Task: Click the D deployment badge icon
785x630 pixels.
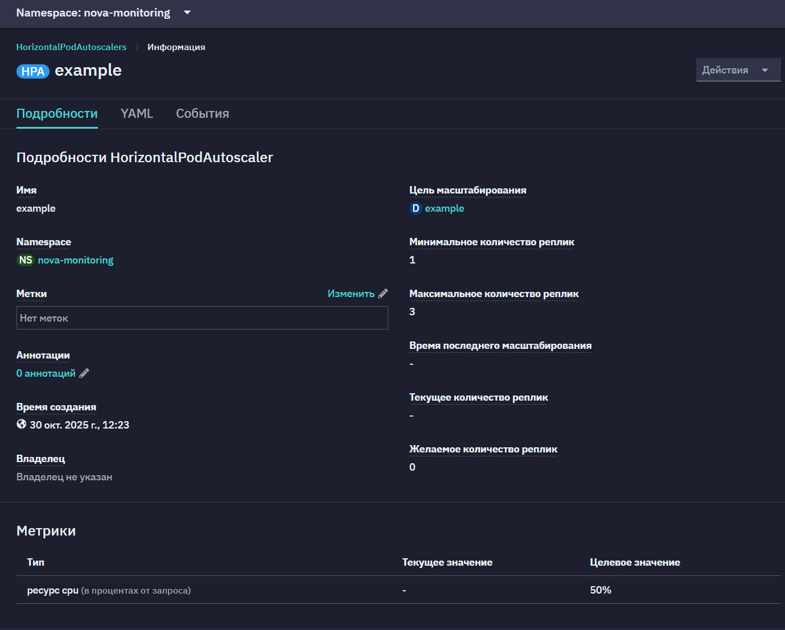Action: [416, 208]
